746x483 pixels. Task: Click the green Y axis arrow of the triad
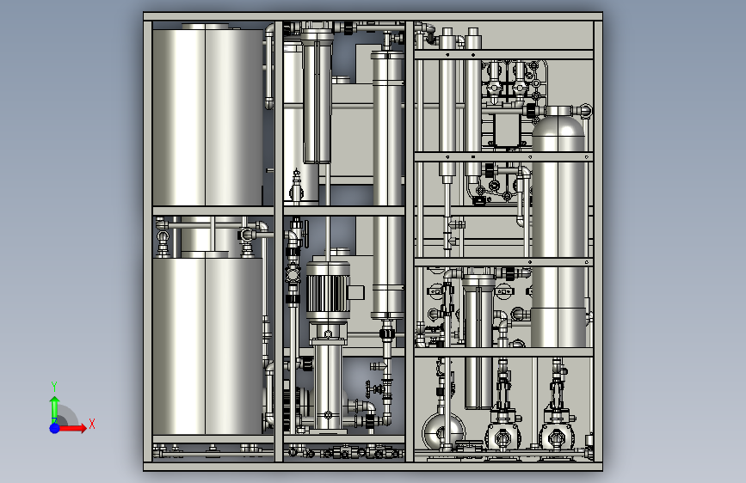pos(54,408)
